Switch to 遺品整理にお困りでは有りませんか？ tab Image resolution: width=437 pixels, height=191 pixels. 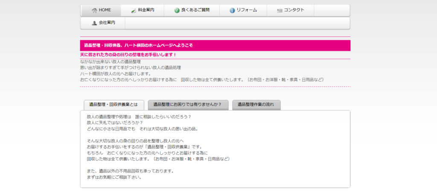pos(187,105)
